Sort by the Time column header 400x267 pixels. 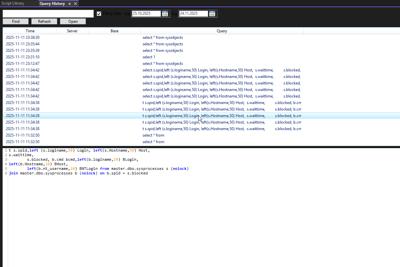30,31
